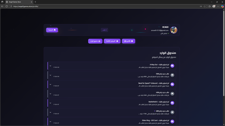Open the طلباتي (5) orders tab

pos(129,41)
